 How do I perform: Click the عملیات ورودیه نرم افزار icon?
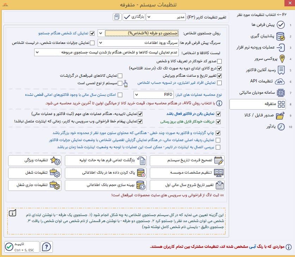[x=281, y=47]
